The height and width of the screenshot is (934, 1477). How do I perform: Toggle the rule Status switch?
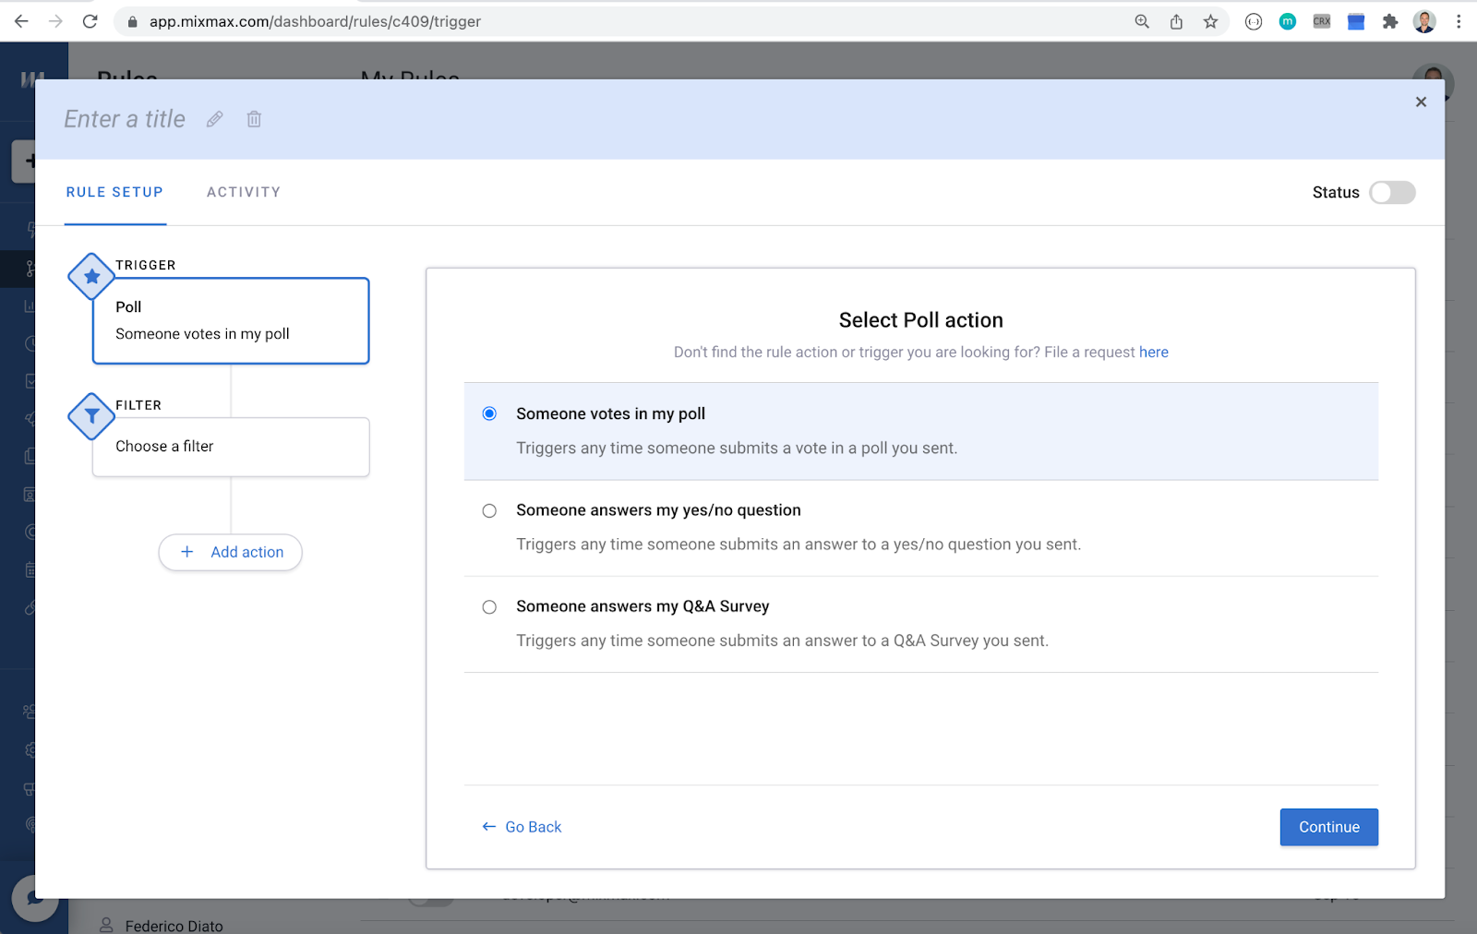[x=1392, y=192]
